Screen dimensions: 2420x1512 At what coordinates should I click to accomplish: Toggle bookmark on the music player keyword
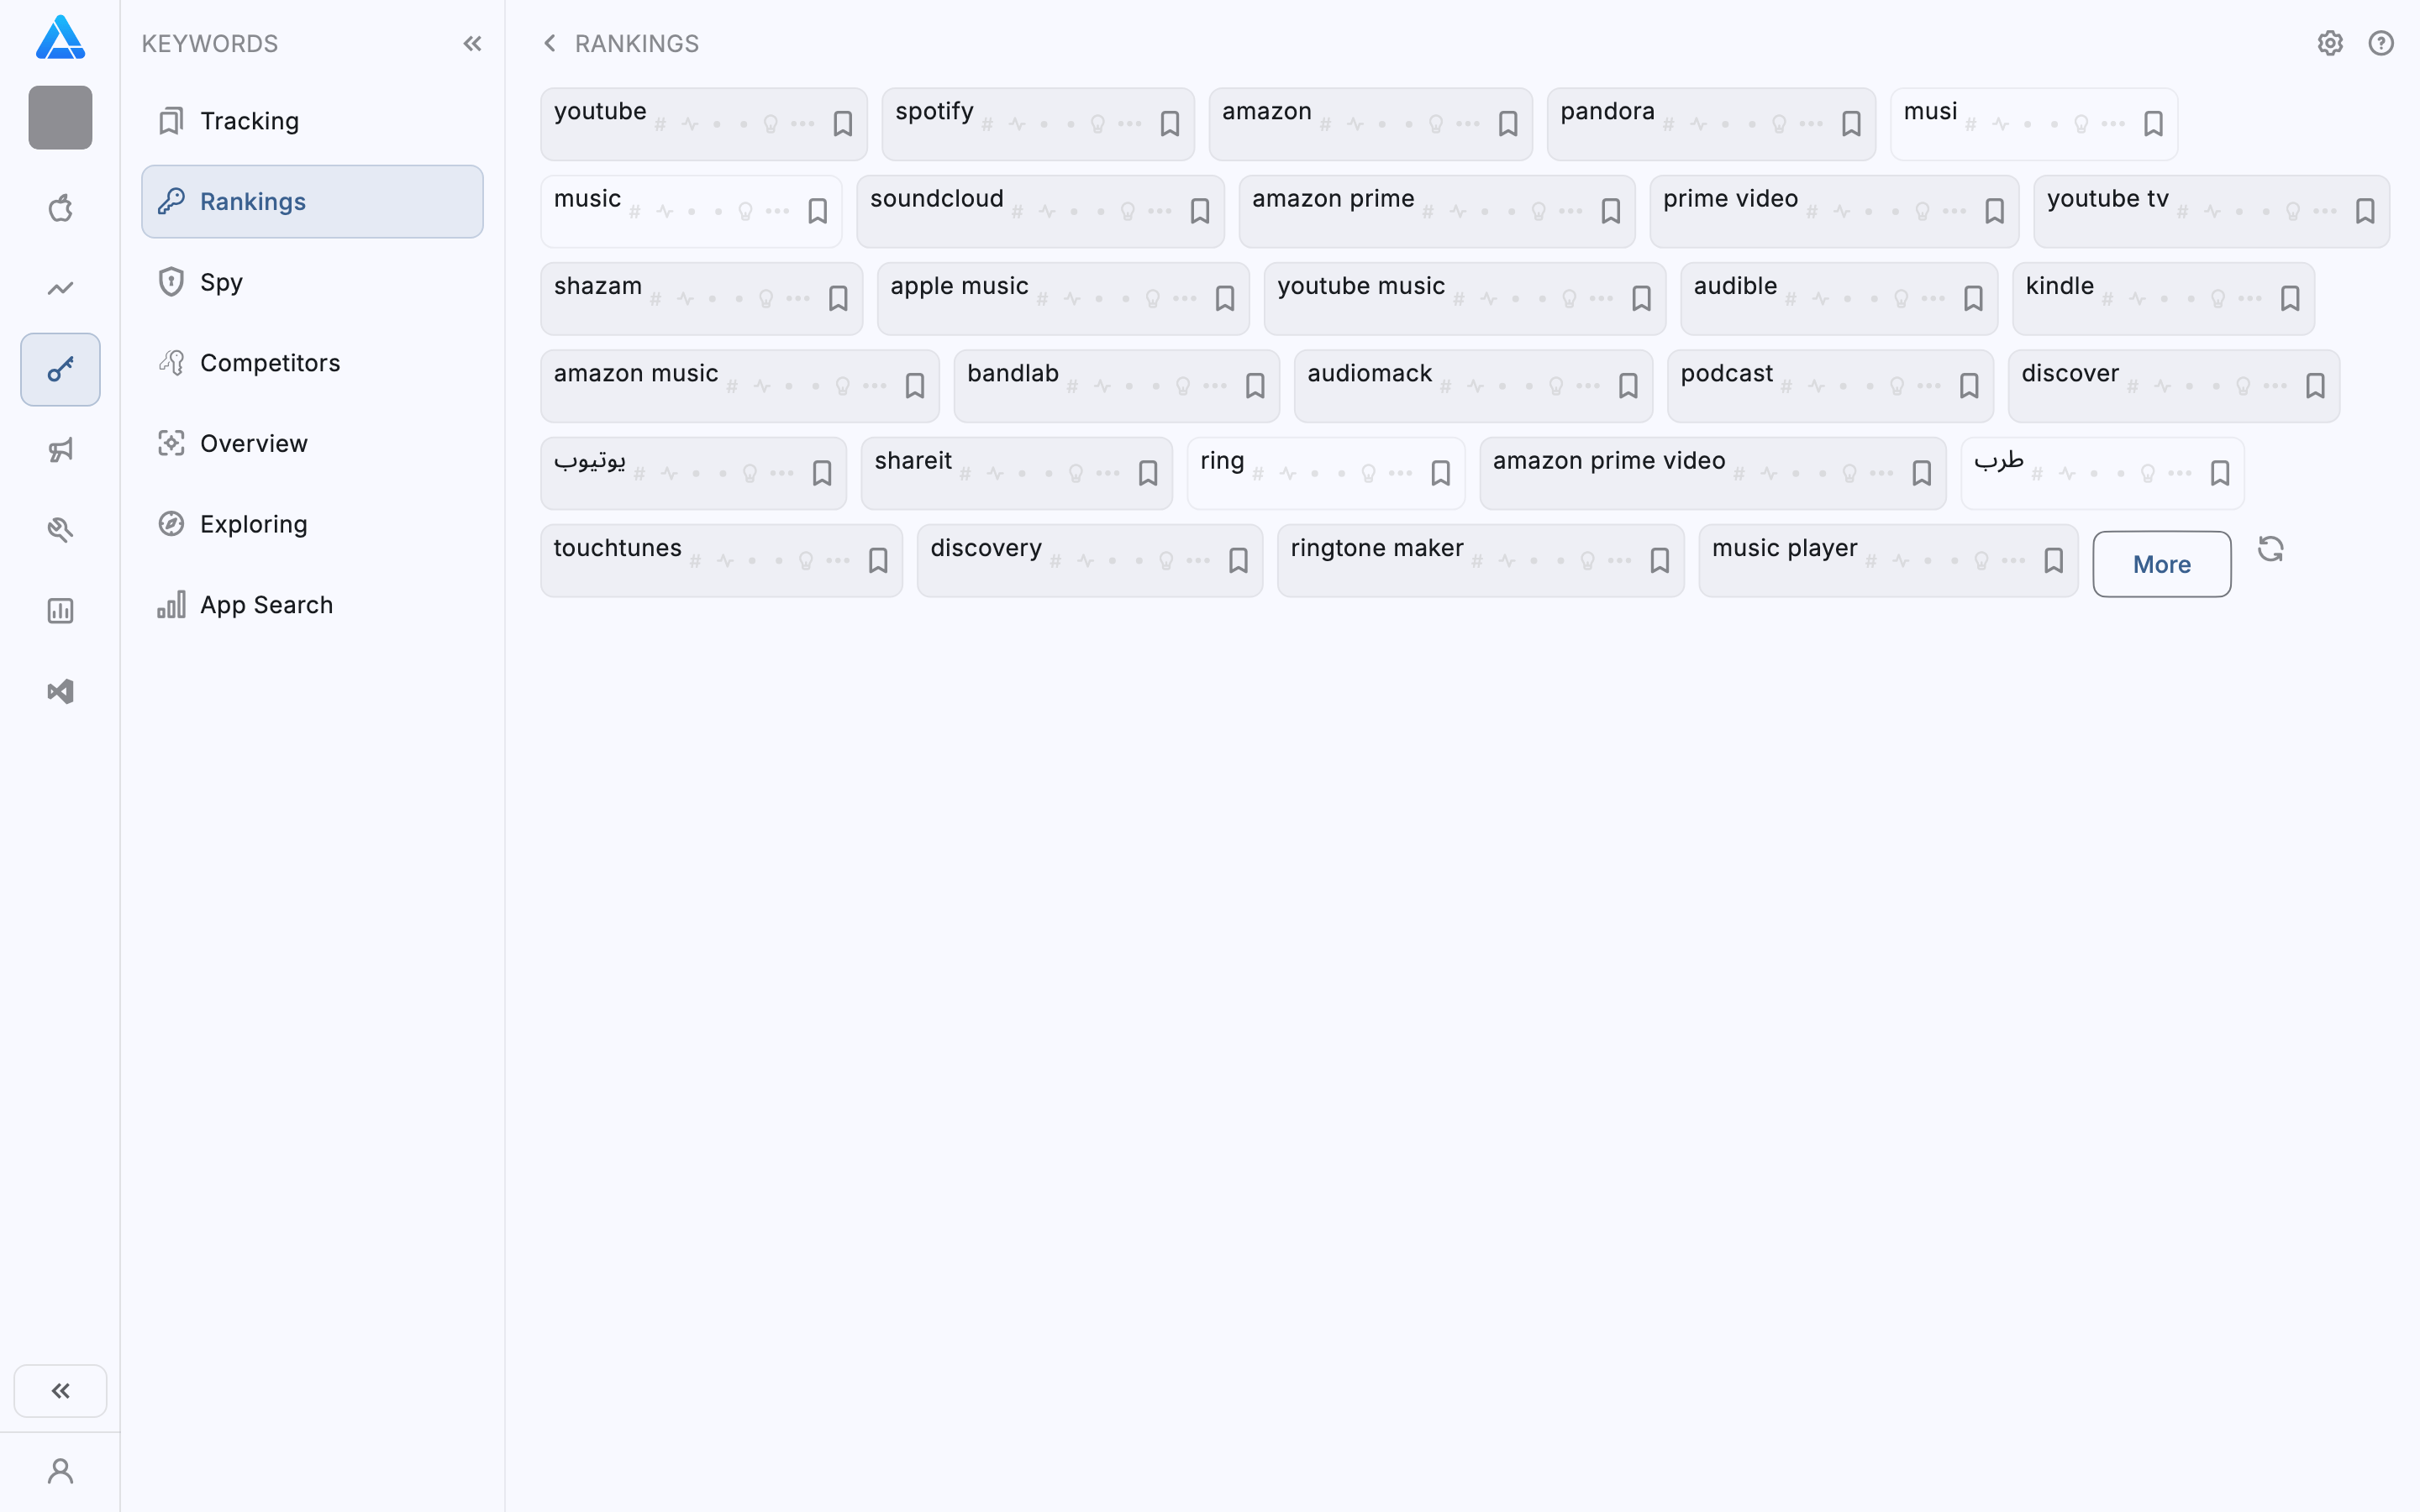tap(2054, 561)
